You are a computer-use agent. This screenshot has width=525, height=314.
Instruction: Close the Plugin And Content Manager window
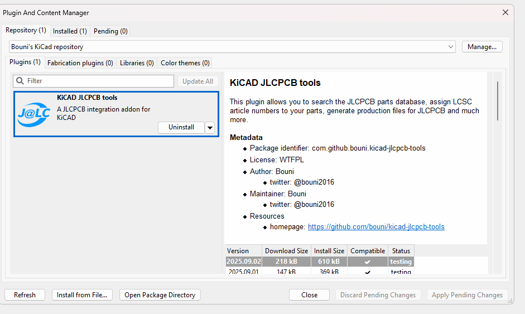tap(505, 12)
